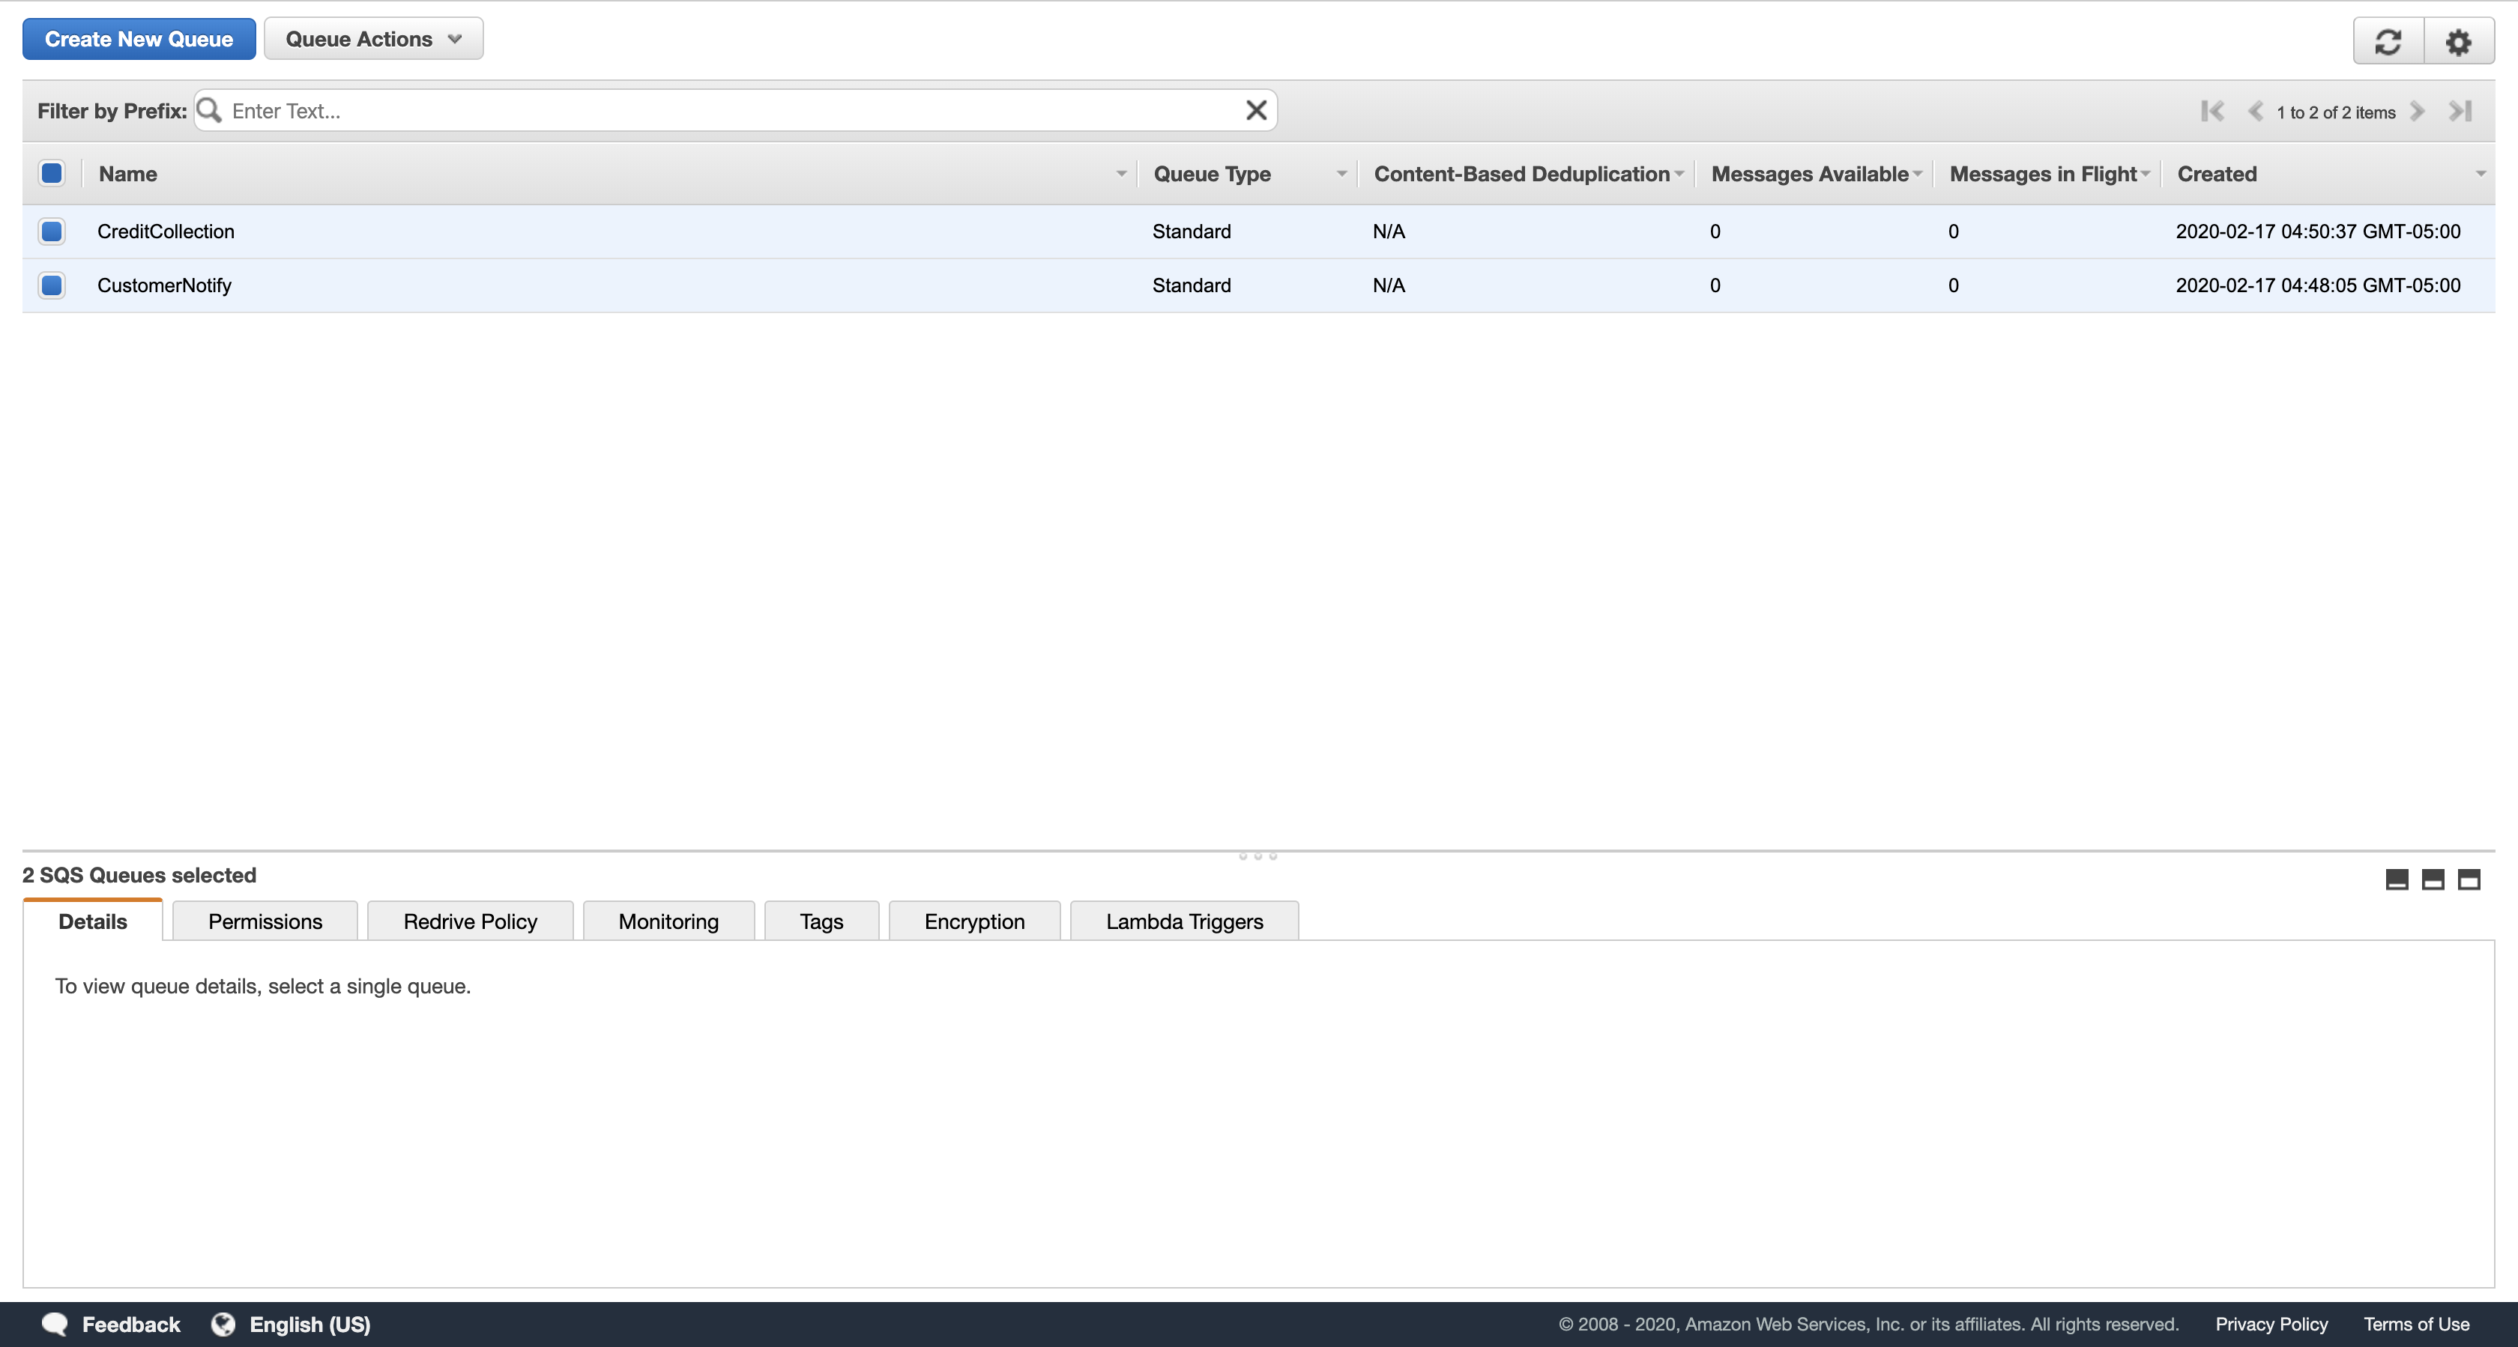This screenshot has width=2518, height=1347.
Task: Open the Lambda Triggers tab
Action: point(1184,921)
